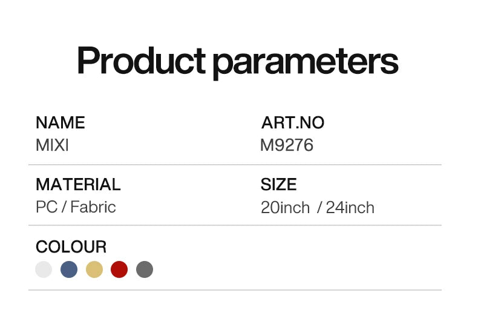The image size is (478, 330).
Task: Click the COLOUR label
Action: pos(71,247)
